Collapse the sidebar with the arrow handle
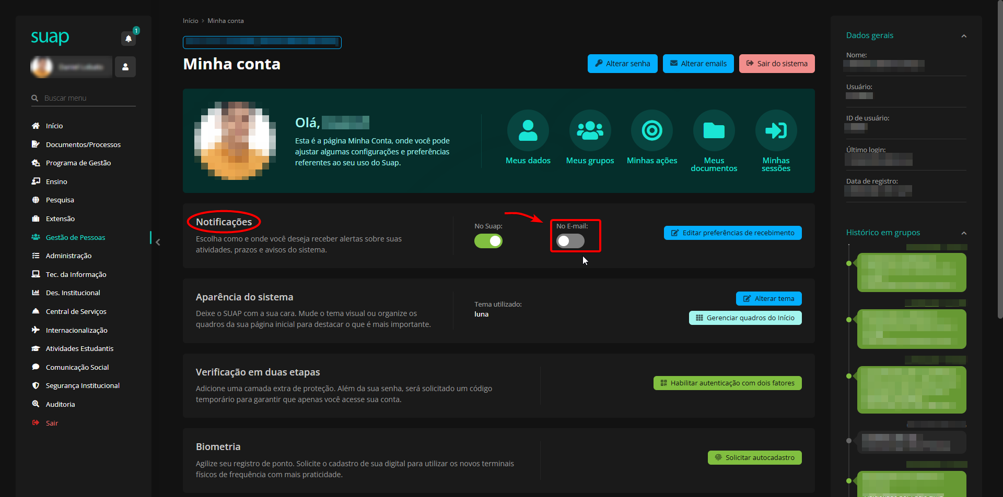This screenshot has height=497, width=1003. (158, 242)
